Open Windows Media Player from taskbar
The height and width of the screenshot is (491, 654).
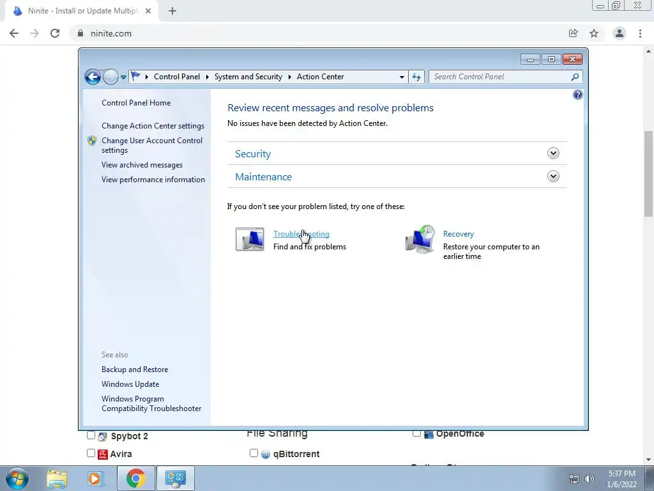95,478
